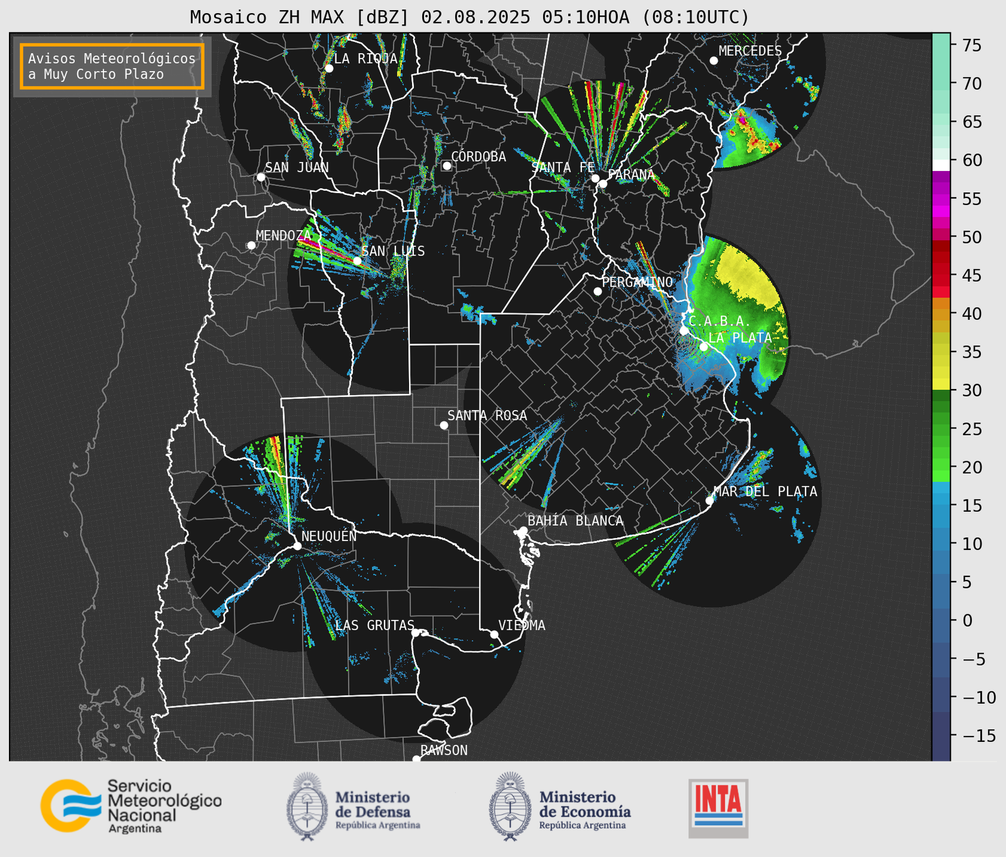Click the Ministerio de Economía emblem
This screenshot has height=857, width=1006.
click(x=510, y=806)
